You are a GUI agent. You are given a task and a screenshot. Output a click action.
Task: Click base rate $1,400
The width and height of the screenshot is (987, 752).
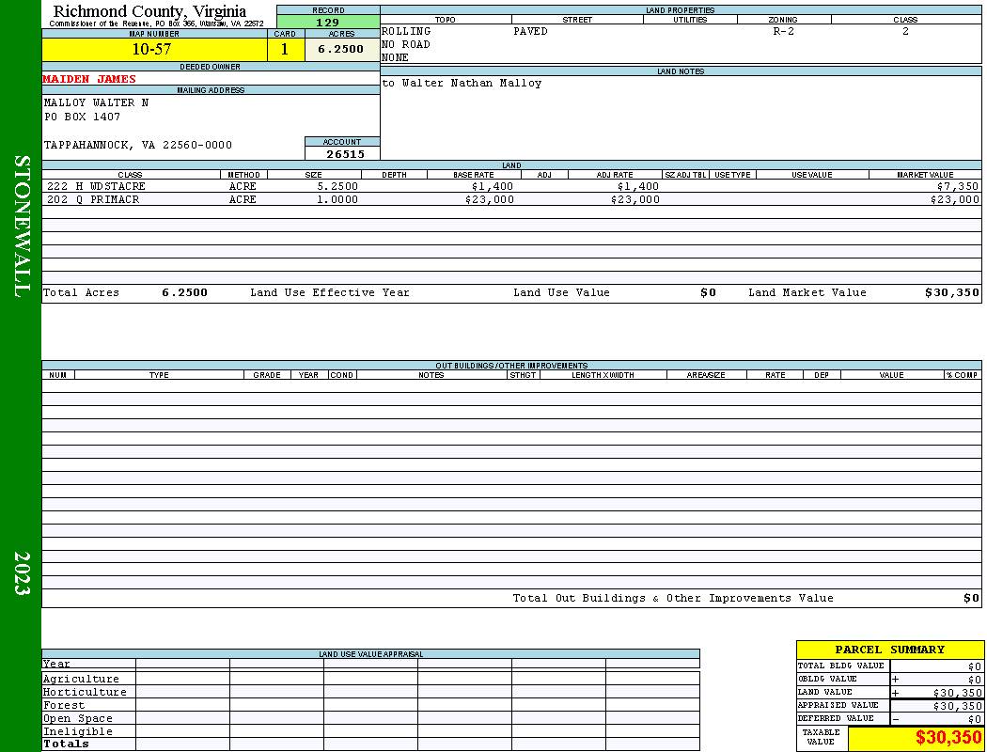(x=493, y=187)
